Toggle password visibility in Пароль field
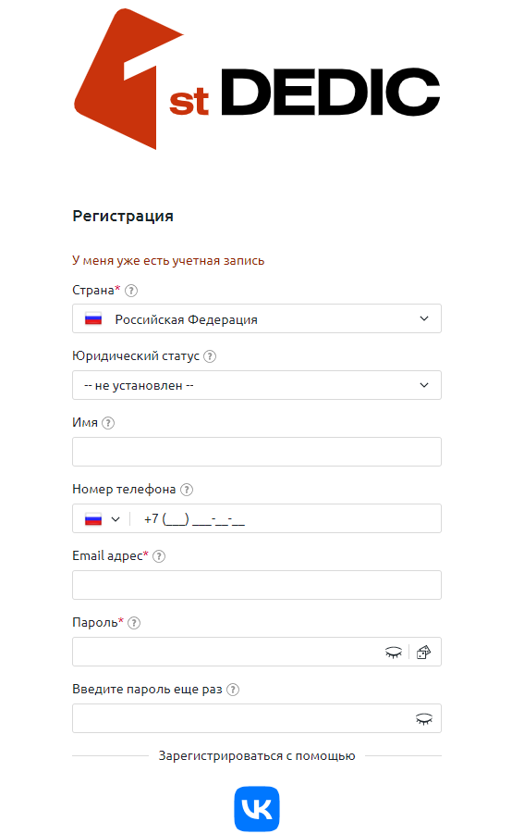Screen dimensions: 524x834 pyautogui.click(x=394, y=652)
